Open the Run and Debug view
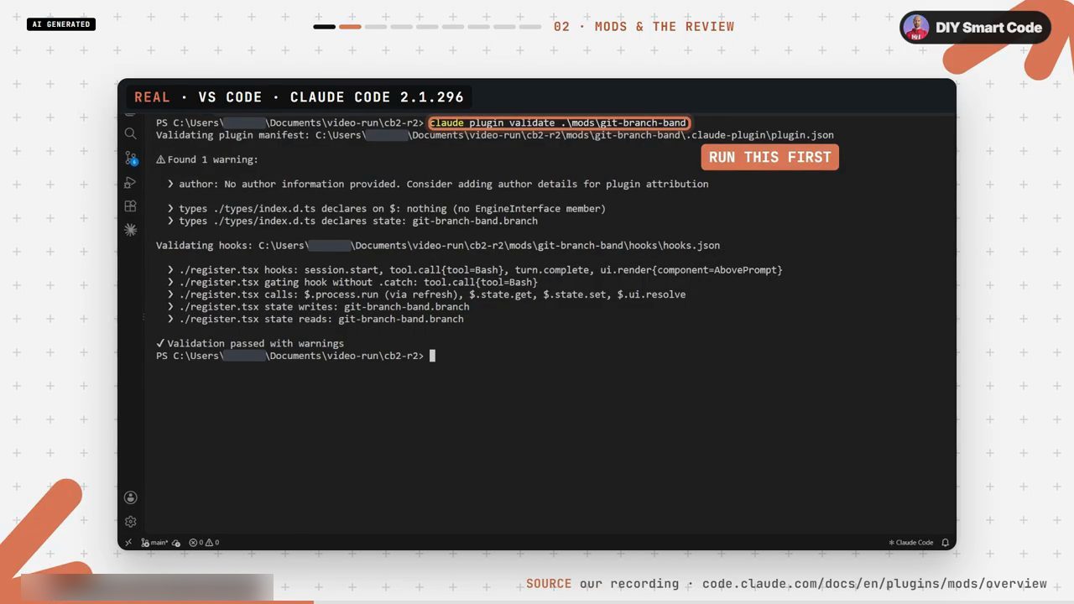The width and height of the screenshot is (1074, 604). click(x=130, y=182)
